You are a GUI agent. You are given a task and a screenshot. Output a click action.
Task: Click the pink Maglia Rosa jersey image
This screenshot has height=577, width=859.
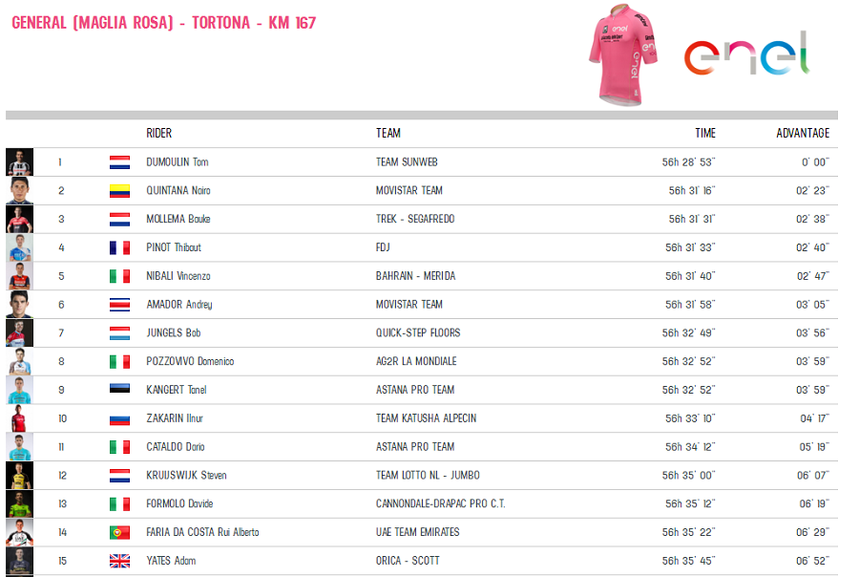[x=623, y=54]
